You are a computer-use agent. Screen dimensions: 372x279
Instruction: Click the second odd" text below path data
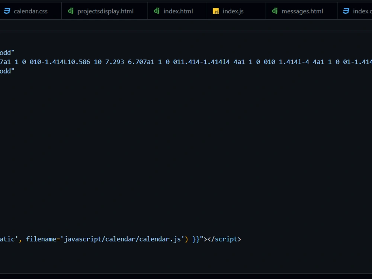tap(7, 71)
